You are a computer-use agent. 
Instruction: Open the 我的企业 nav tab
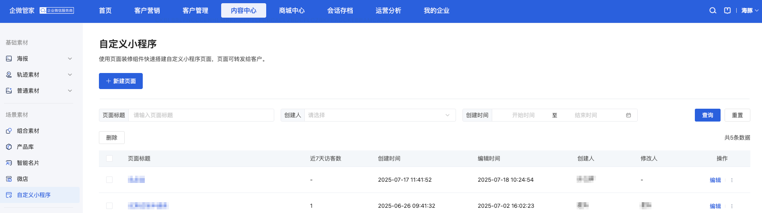point(437,10)
